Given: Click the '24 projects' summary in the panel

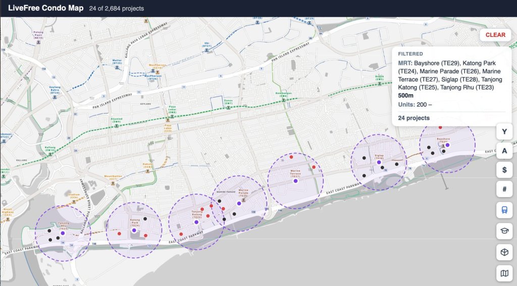Looking at the screenshot, I should click(x=414, y=118).
